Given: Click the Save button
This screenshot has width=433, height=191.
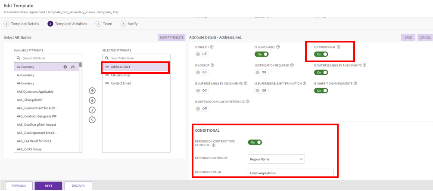Looking at the screenshot, I should coord(408,37).
